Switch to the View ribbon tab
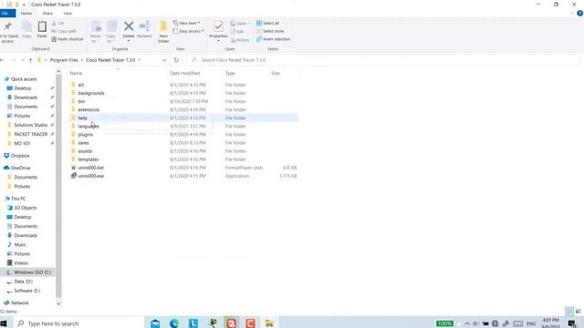 click(x=68, y=14)
